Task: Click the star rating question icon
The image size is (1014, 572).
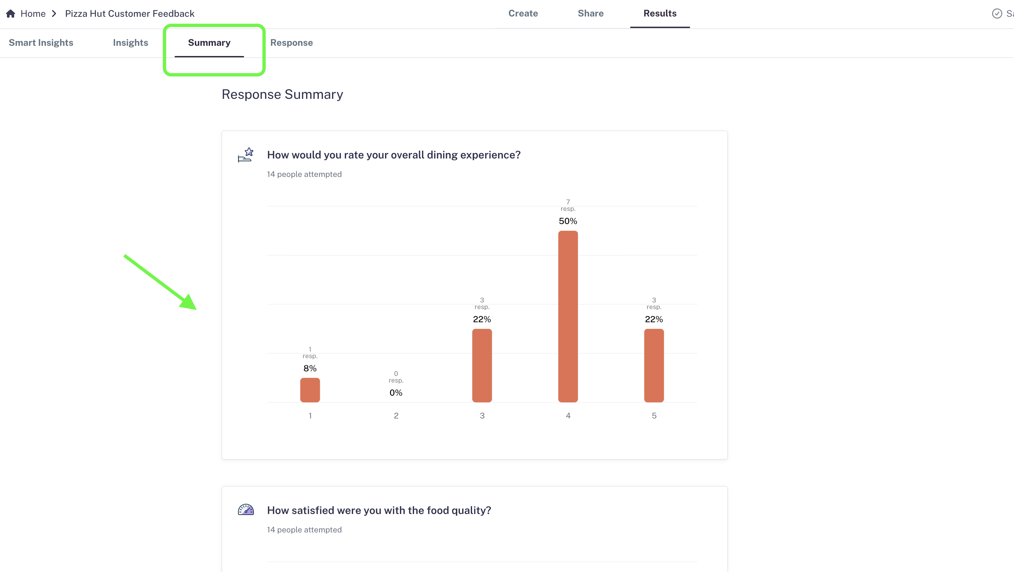Action: (246, 155)
